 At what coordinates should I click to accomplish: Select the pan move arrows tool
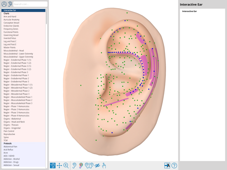[x=59, y=165]
